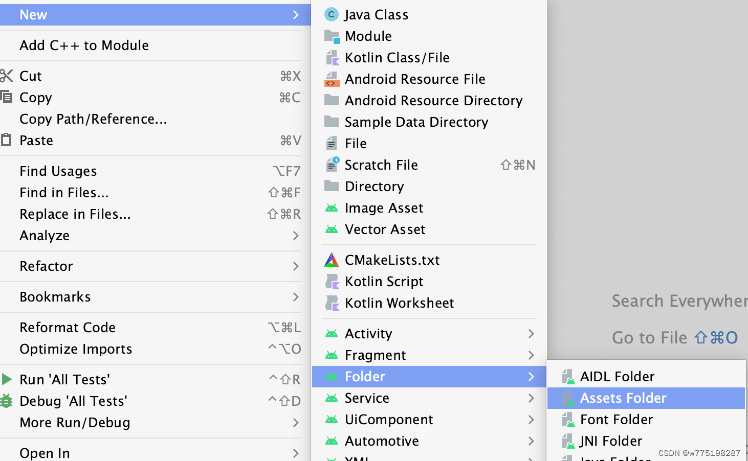Click the Automotive android icon
This screenshot has height=461, width=748.
click(332, 441)
